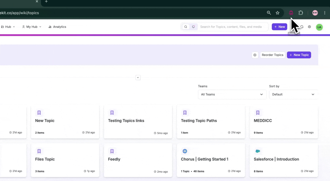Go to the Analytics section
Image resolution: width=330 pixels, height=181 pixels.
[57, 27]
